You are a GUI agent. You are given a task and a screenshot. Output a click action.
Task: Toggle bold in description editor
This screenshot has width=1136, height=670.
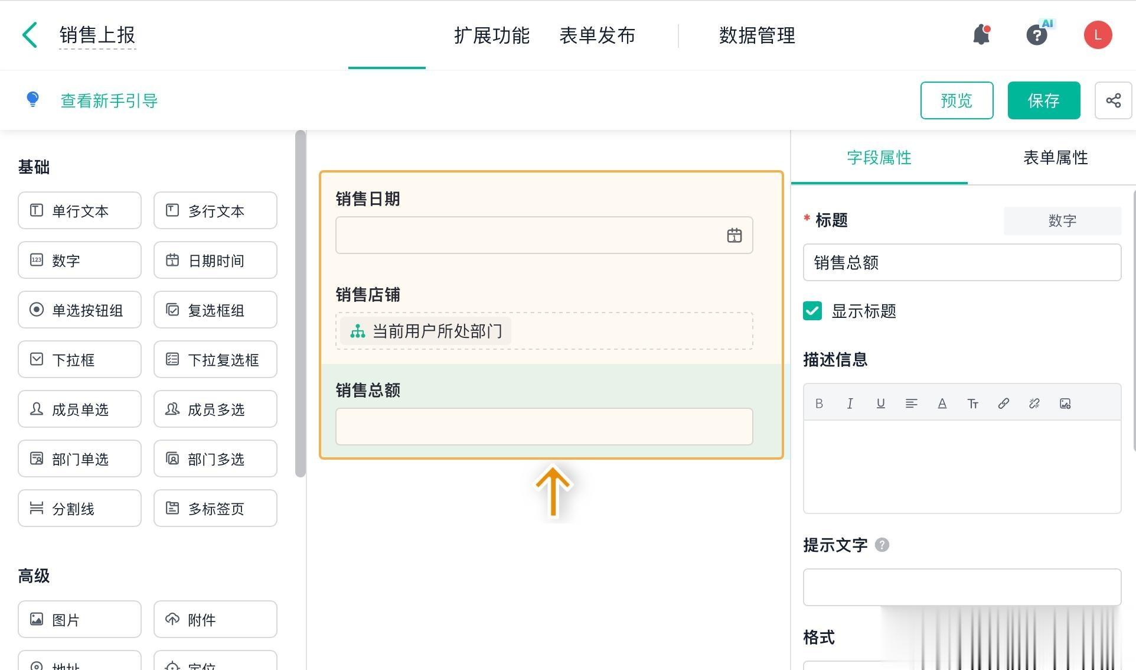[819, 404]
